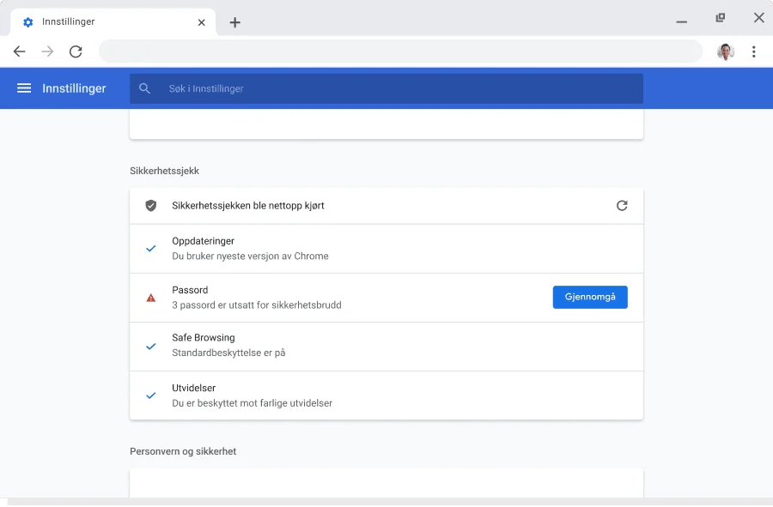The image size is (773, 507).
Task: Click the search magnifier icon in settings
Action: point(144,88)
